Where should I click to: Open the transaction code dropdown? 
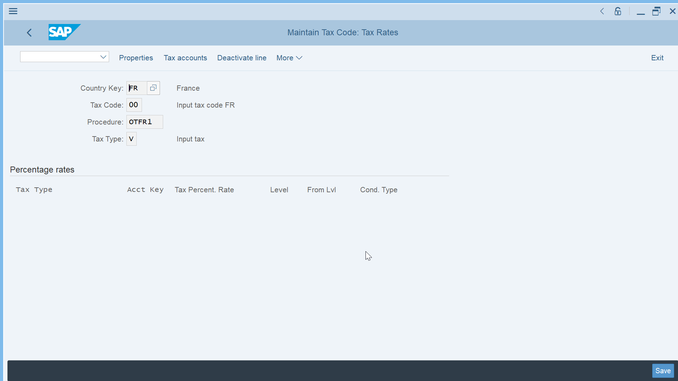click(103, 56)
